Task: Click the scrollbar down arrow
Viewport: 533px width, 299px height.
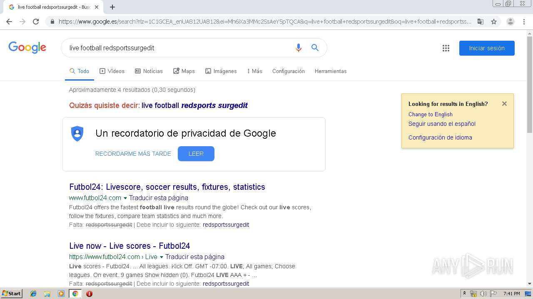Action: [x=530, y=284]
